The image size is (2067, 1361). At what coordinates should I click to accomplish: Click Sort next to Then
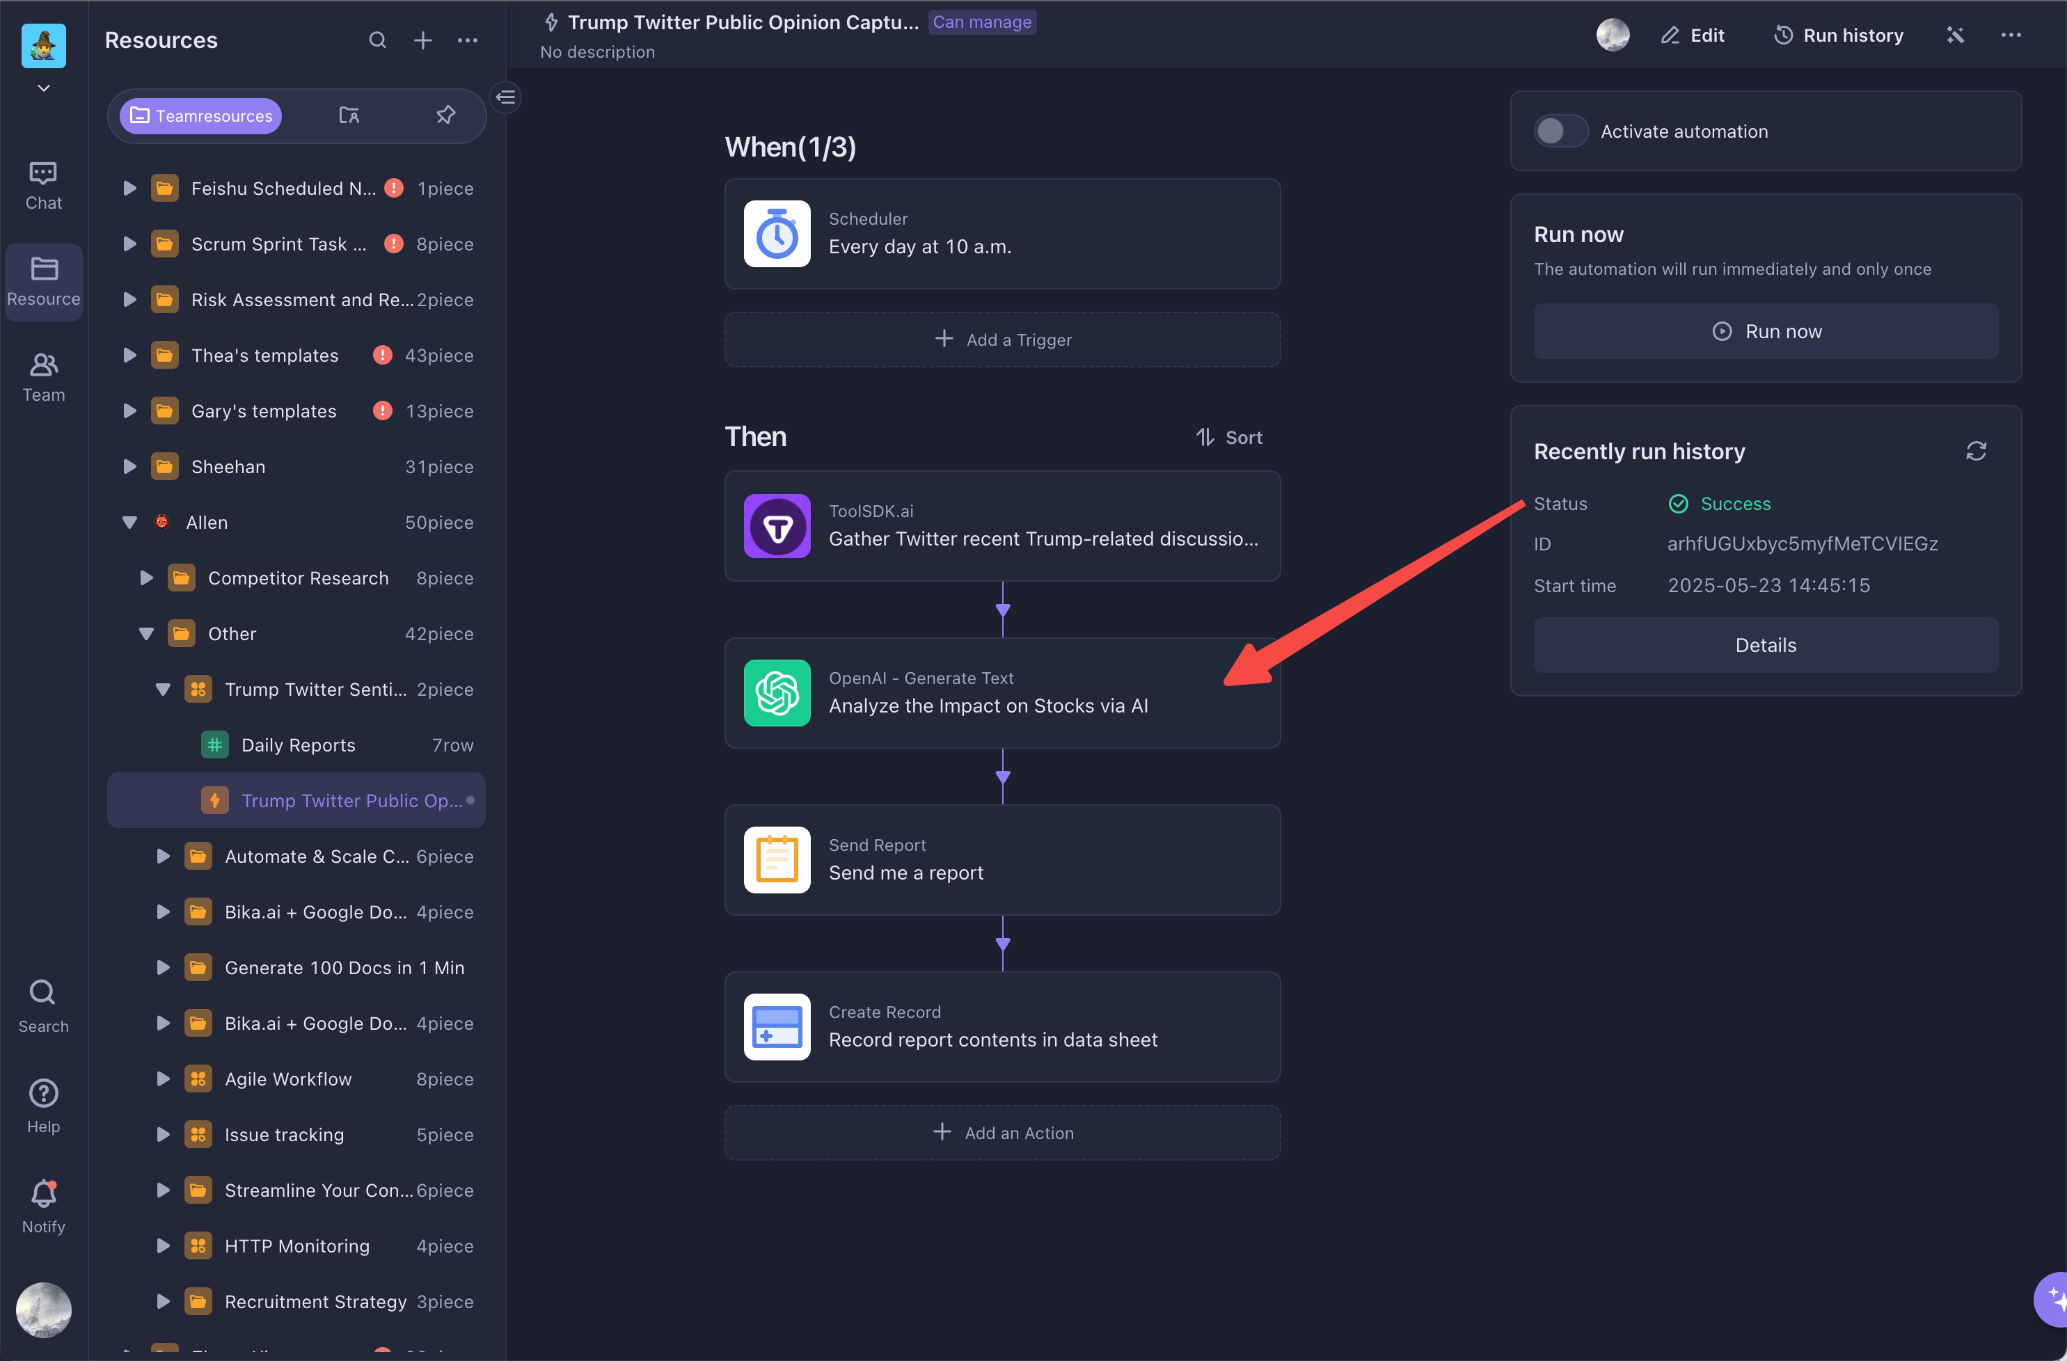click(x=1228, y=437)
